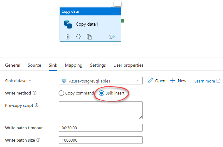The image size is (223, 147).
Task: Switch to the General tab
Action: (13, 65)
